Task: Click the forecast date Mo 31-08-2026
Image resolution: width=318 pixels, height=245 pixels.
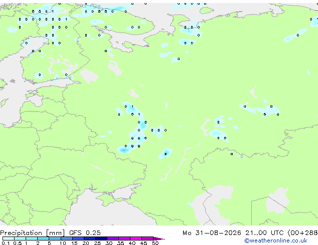Action: point(212,233)
